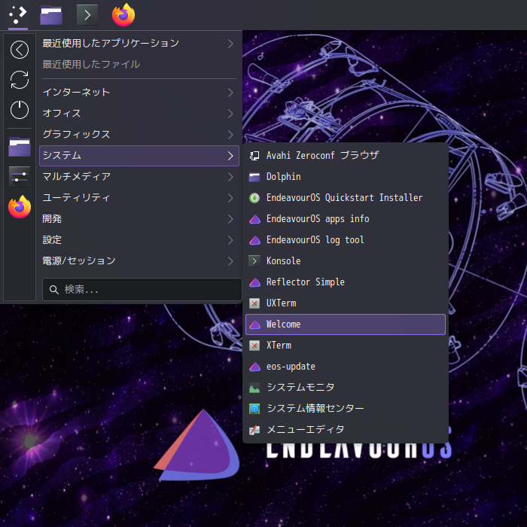Expand オフィス via its chevron arrow

coord(230,114)
